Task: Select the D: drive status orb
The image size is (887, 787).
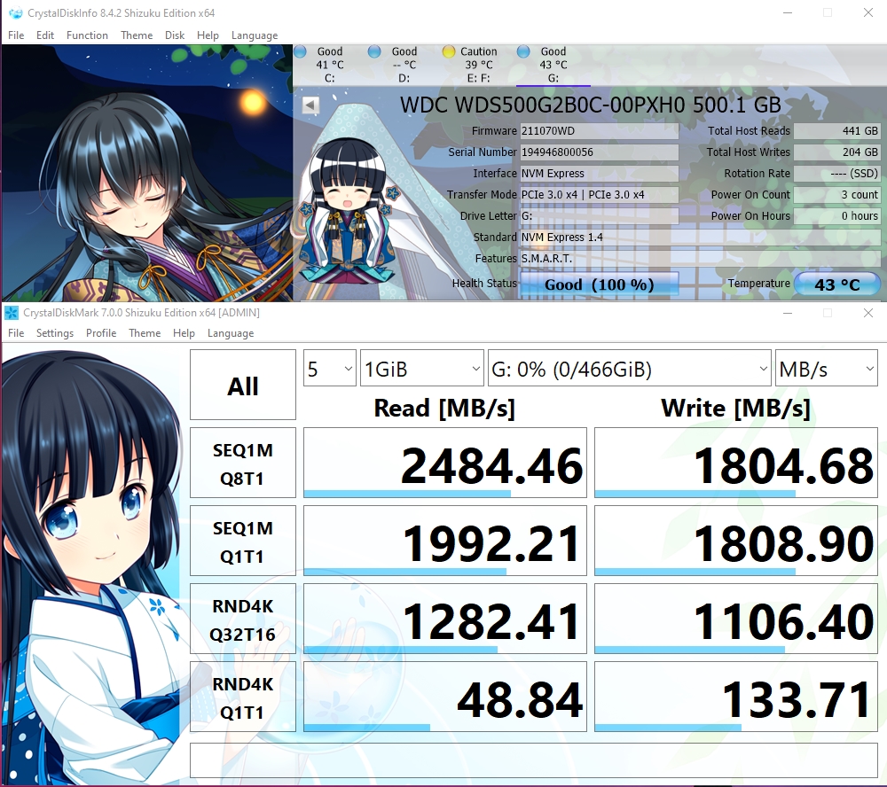Action: (374, 51)
